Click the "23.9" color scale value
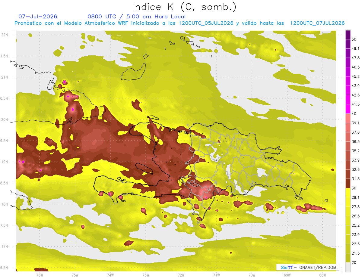 click(x=356, y=234)
